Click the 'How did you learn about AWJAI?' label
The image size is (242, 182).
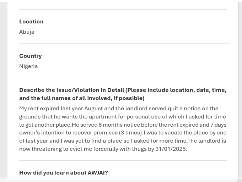(x=64, y=173)
